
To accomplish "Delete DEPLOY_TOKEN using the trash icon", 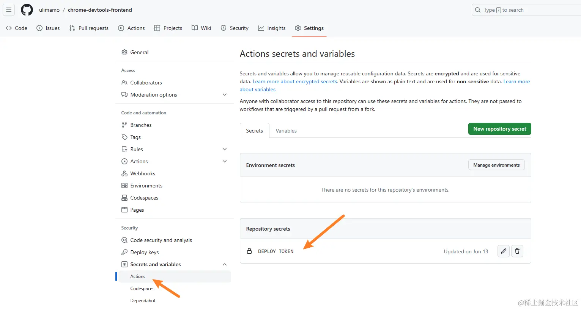I will (x=517, y=251).
